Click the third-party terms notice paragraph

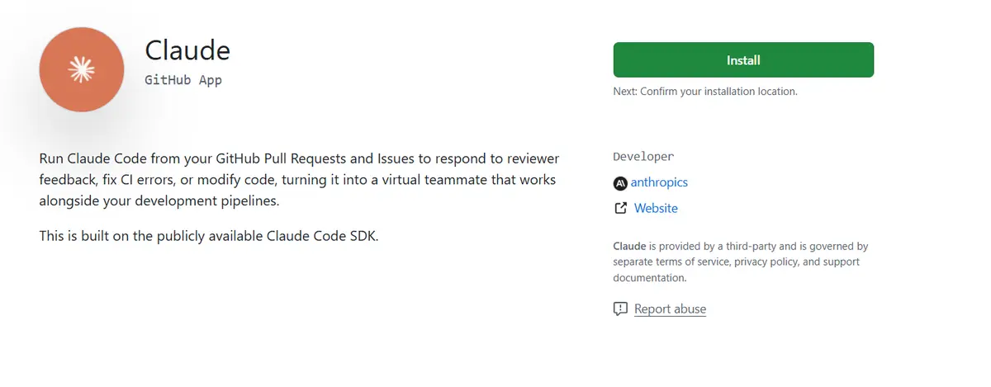coord(741,262)
